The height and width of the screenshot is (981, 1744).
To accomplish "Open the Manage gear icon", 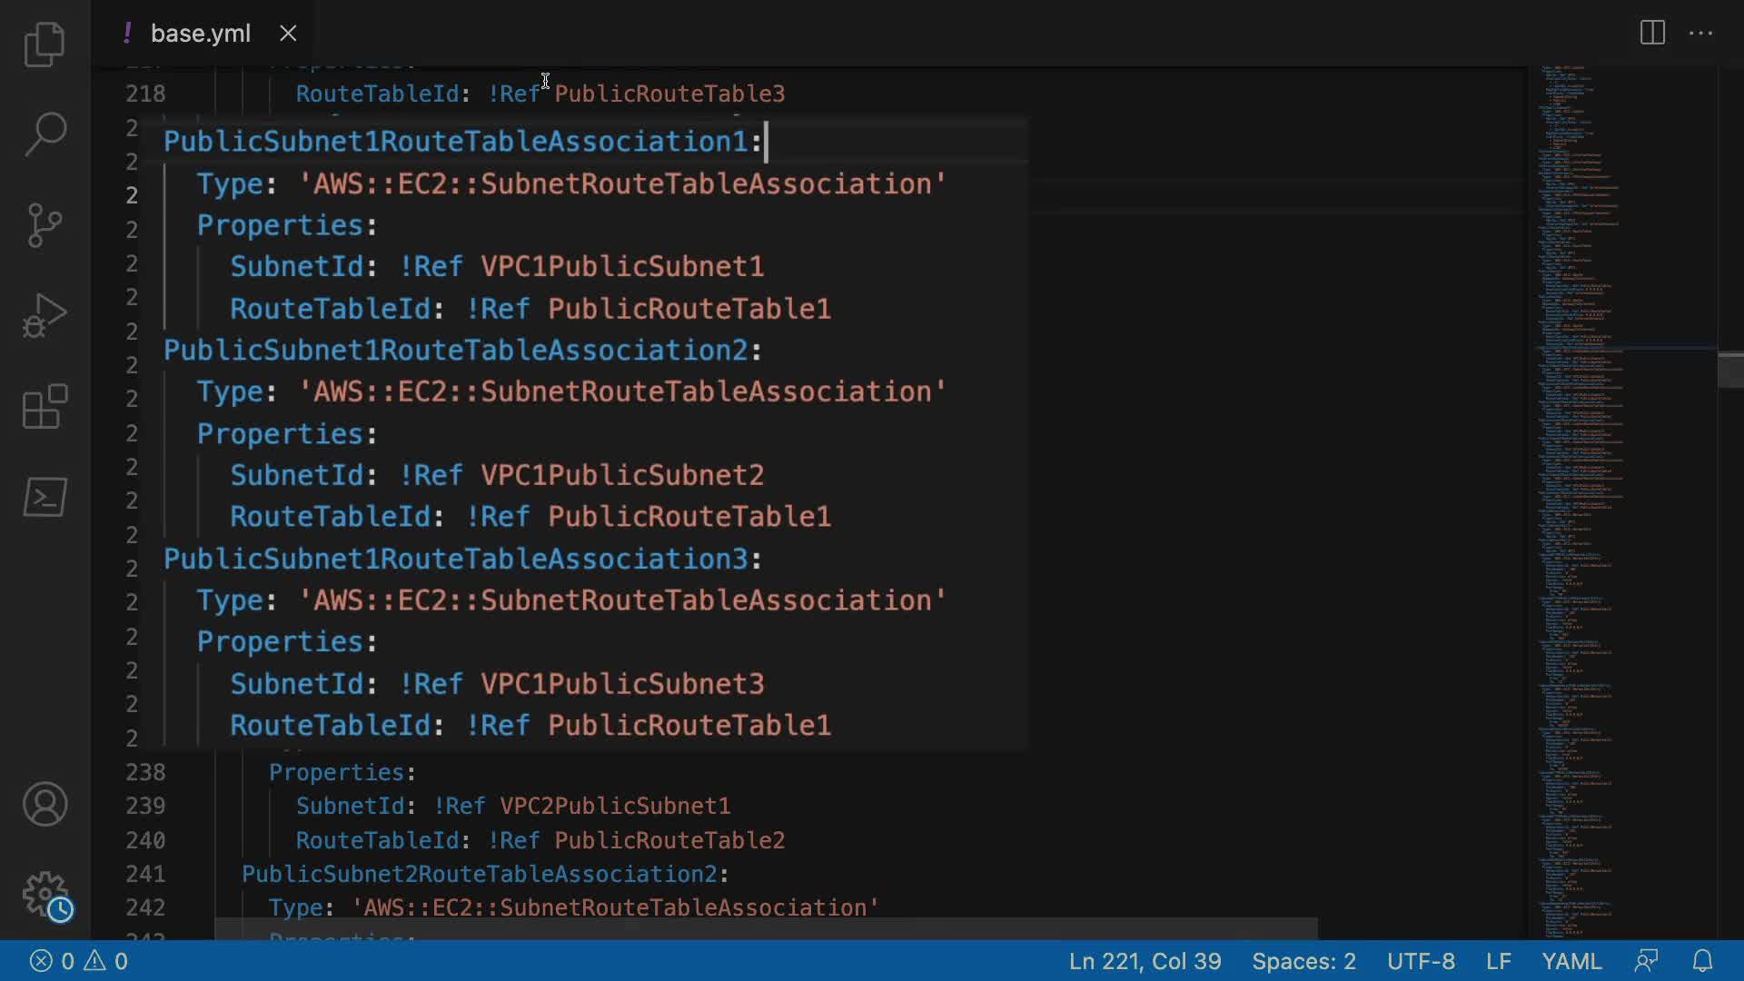I will 45,896.
